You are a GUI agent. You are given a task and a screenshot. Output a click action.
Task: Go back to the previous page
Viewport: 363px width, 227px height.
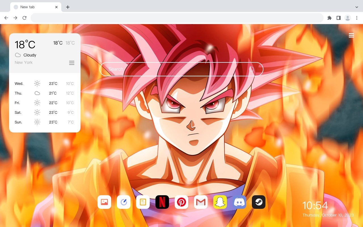click(x=6, y=18)
